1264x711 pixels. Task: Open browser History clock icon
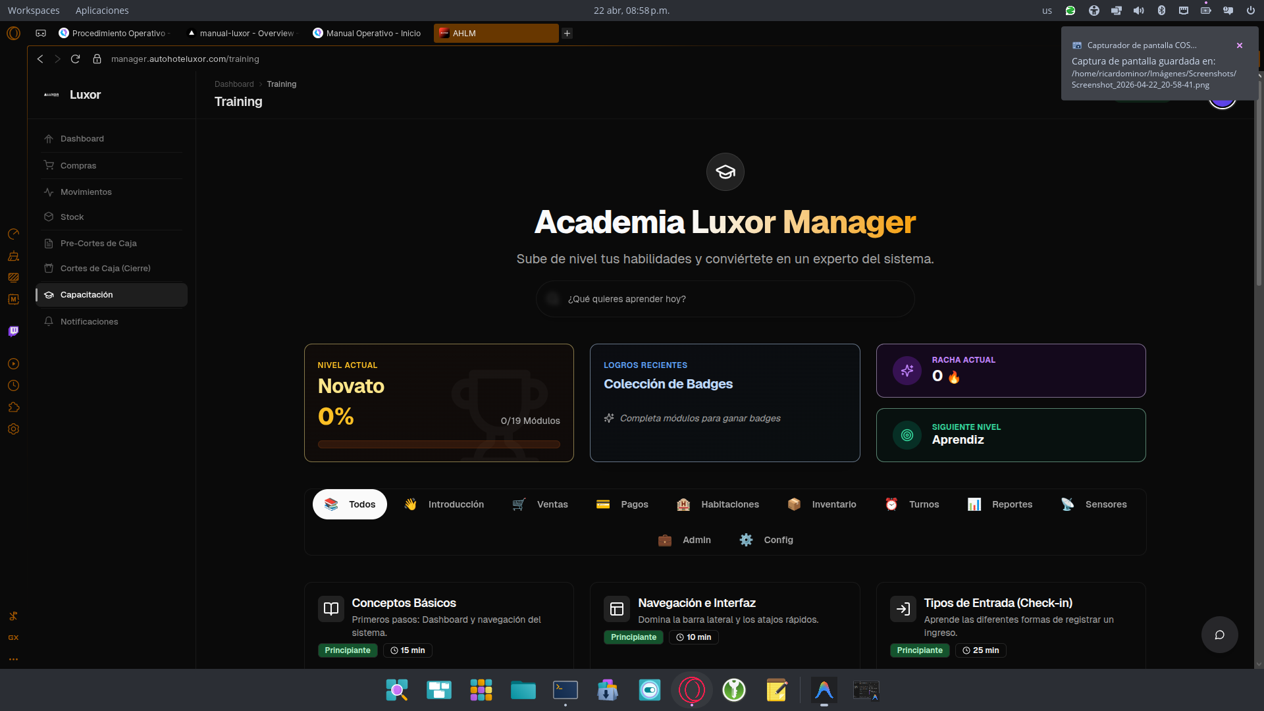13,386
